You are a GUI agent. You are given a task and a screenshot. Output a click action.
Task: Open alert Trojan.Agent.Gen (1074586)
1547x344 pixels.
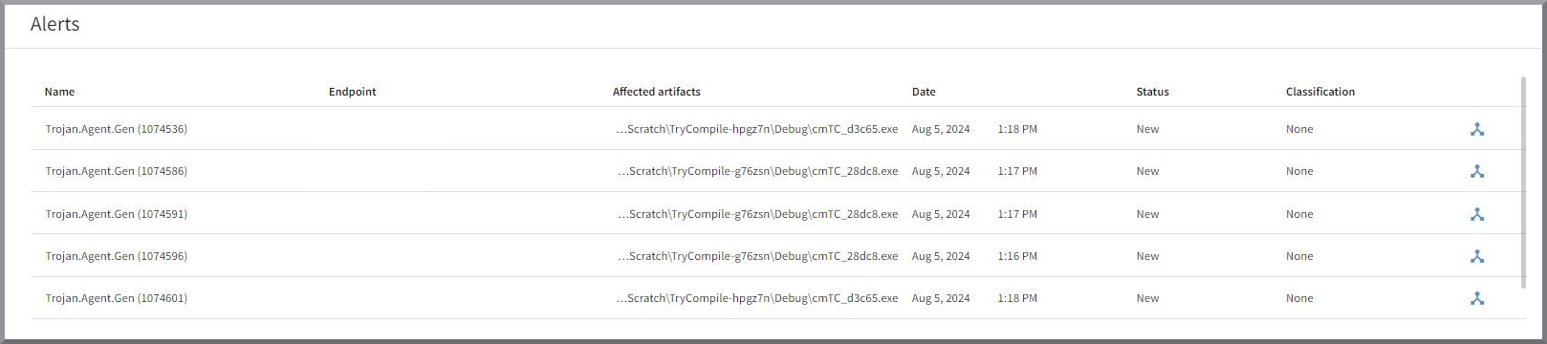[x=116, y=171]
